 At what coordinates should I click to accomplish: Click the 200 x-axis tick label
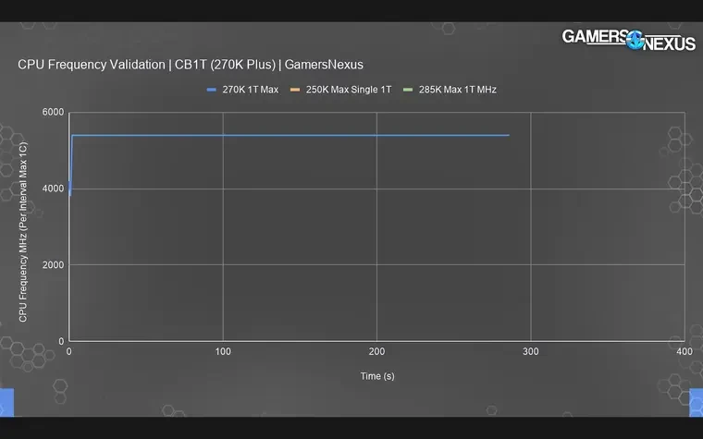click(376, 351)
